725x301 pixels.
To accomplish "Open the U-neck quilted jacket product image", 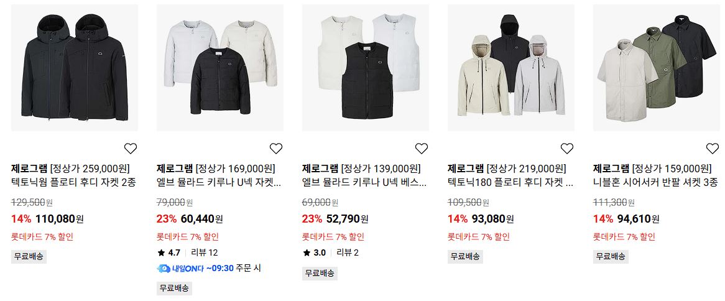I will pyautogui.click(x=220, y=68).
